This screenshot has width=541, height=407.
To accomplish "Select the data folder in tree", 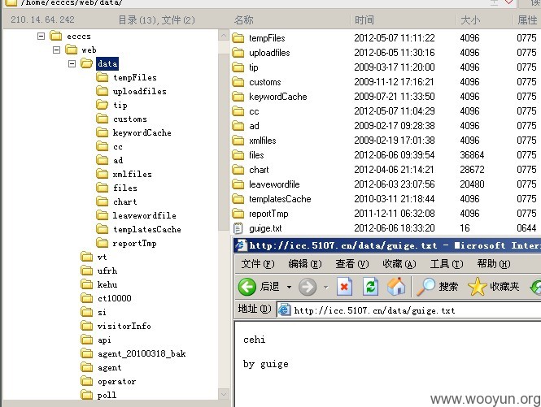I will click(107, 63).
